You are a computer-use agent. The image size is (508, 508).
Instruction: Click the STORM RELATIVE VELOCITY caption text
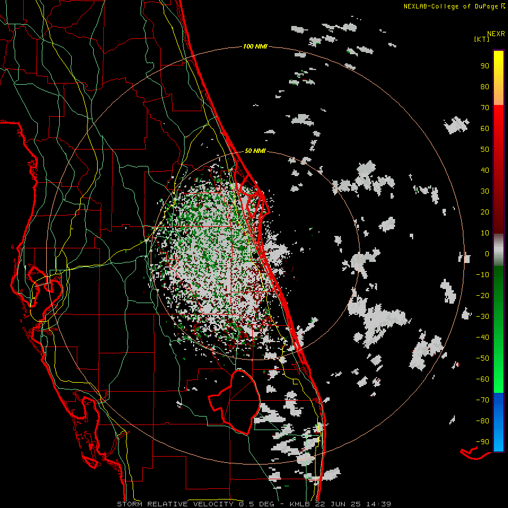click(x=175, y=504)
